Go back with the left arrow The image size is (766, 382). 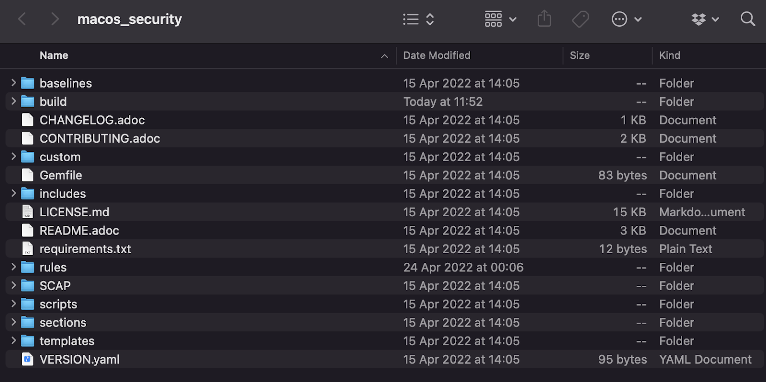point(22,19)
